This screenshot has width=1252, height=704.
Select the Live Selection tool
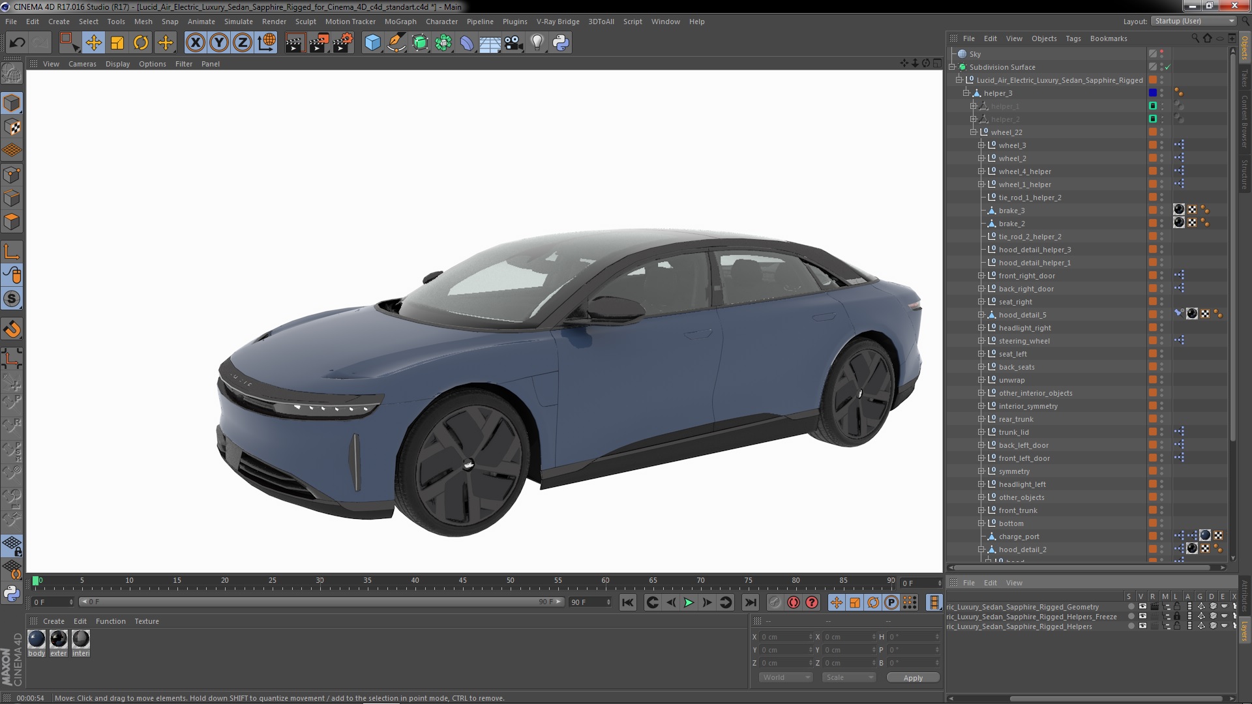(x=69, y=43)
